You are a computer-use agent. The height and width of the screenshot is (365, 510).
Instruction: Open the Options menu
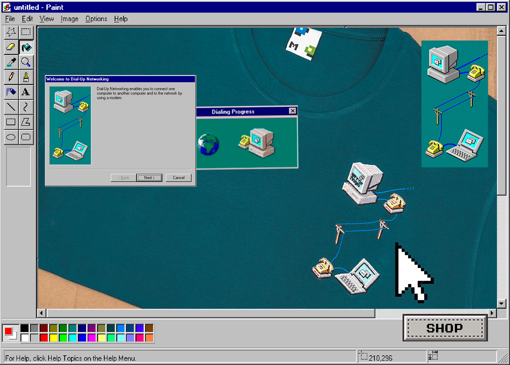(96, 19)
